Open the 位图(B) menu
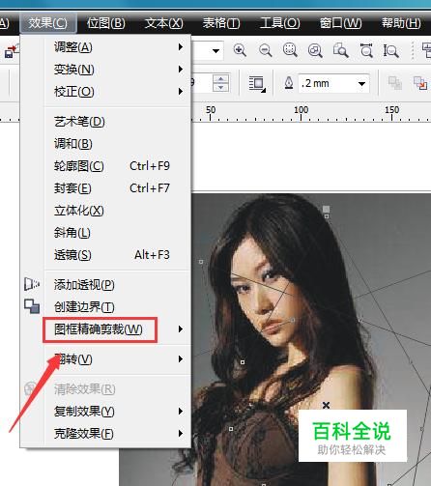Image resolution: width=431 pixels, height=486 pixels. tap(105, 23)
